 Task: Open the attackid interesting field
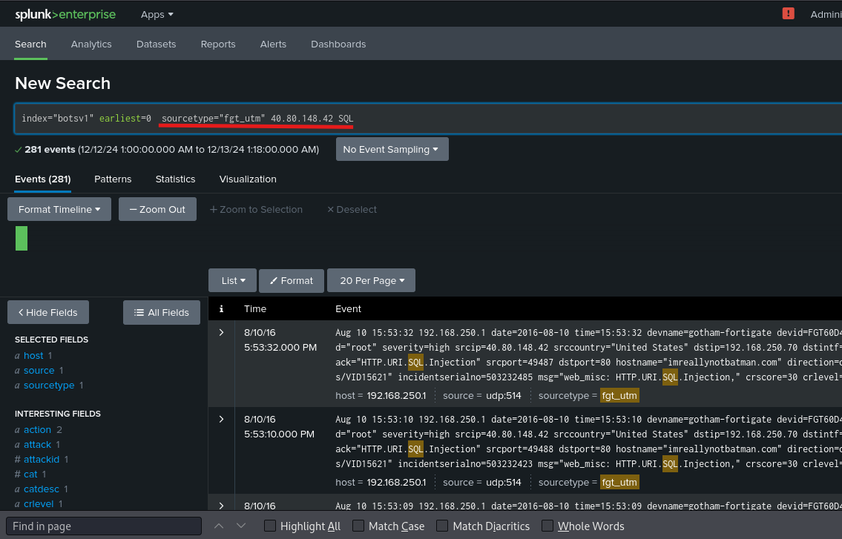point(42,460)
